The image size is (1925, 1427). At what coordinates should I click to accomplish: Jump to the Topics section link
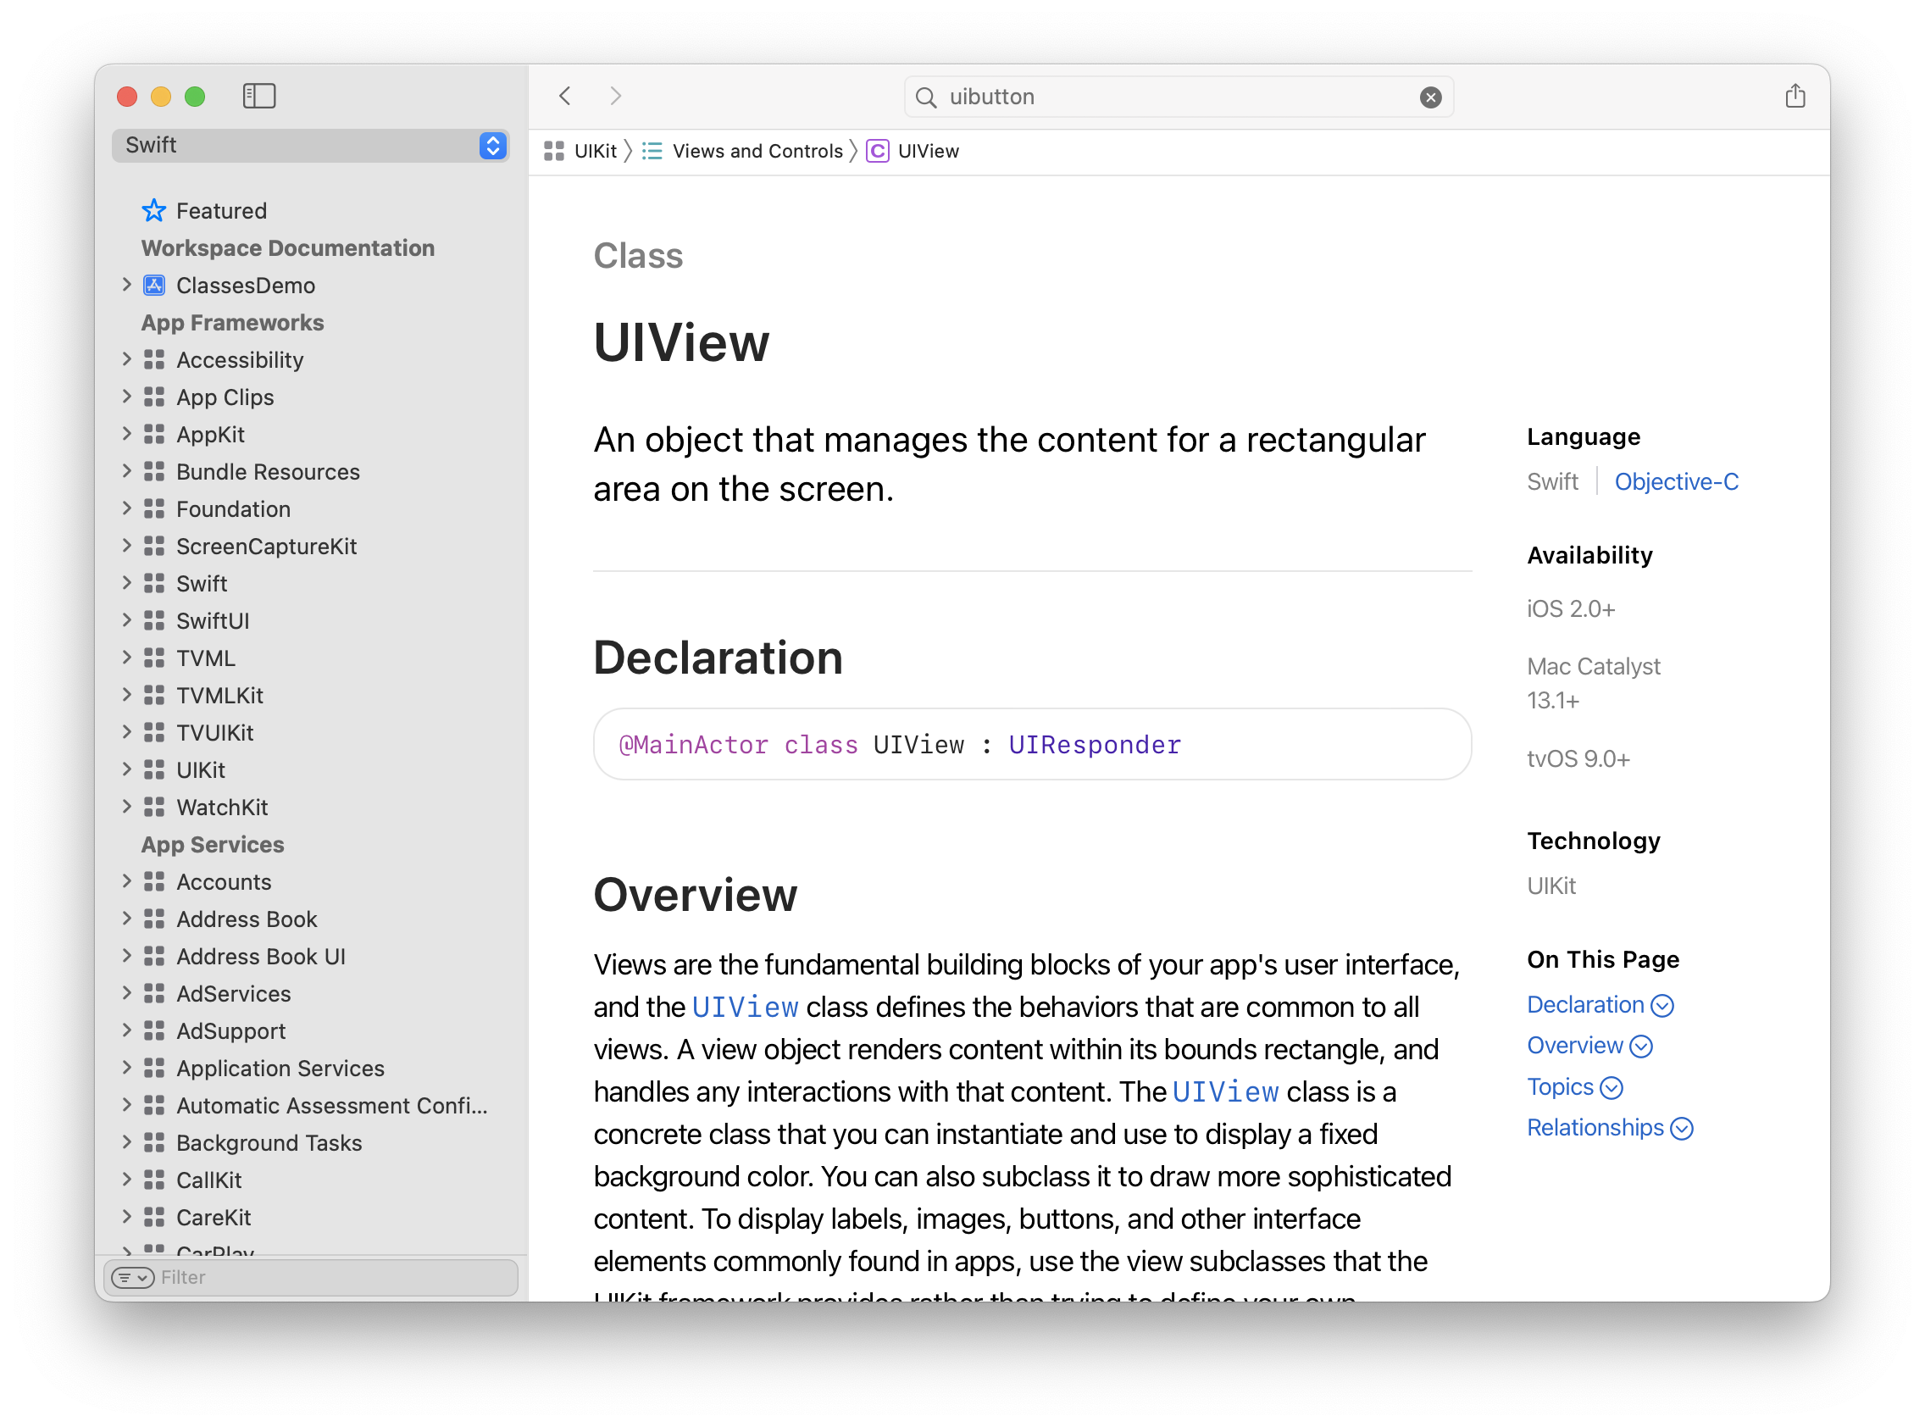(x=1560, y=1086)
